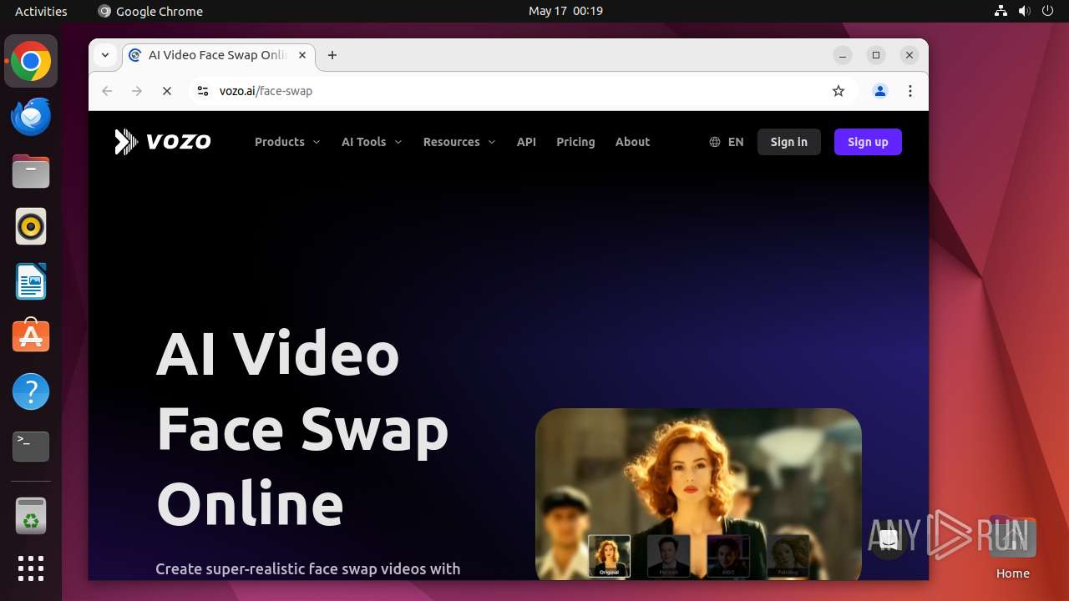Show Applications grid button
1069x601 pixels.
click(31, 568)
